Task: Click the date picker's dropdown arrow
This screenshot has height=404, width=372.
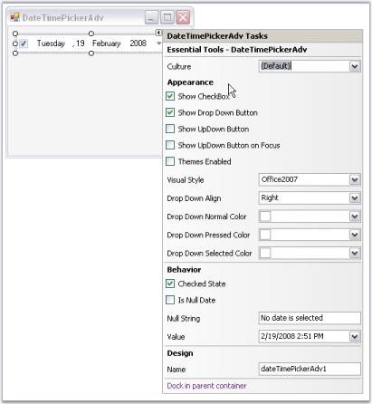Action: pos(158,43)
